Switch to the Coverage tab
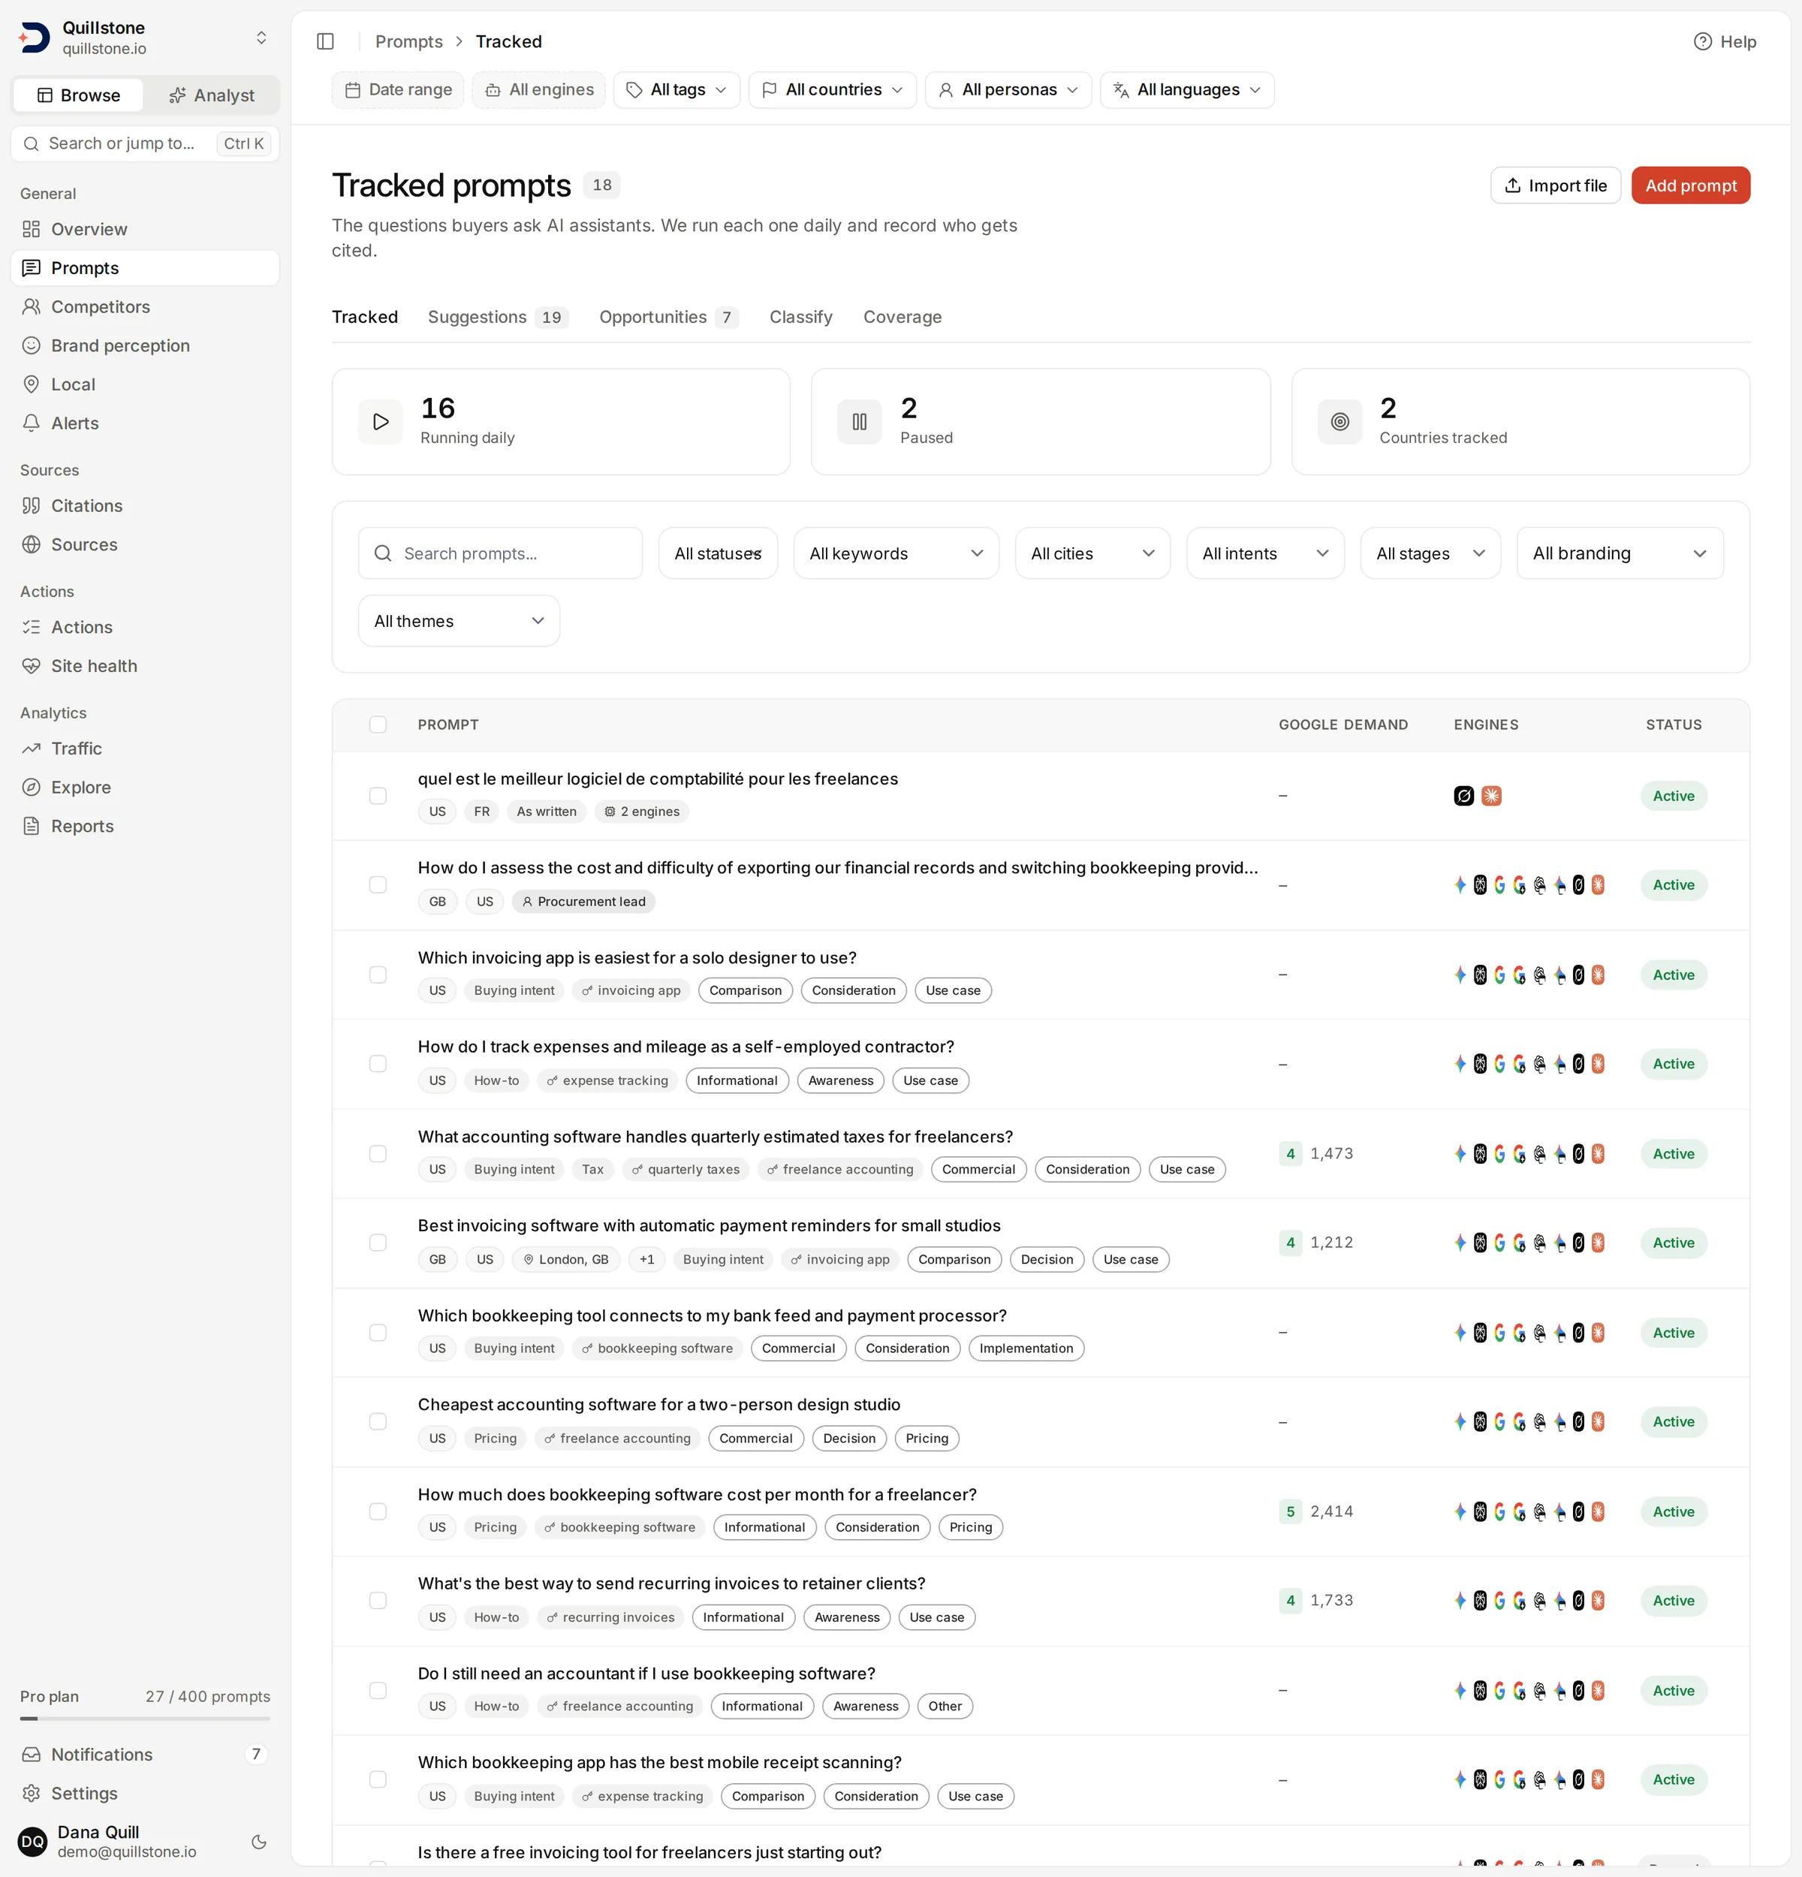The width and height of the screenshot is (1802, 1877). [902, 317]
